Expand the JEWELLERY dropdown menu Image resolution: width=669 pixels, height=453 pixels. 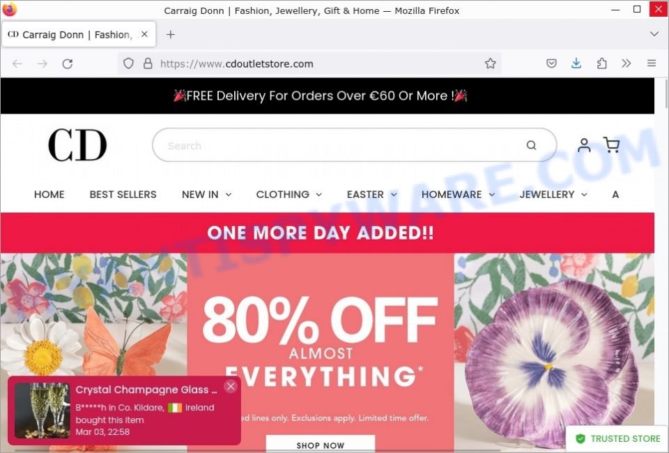(553, 194)
